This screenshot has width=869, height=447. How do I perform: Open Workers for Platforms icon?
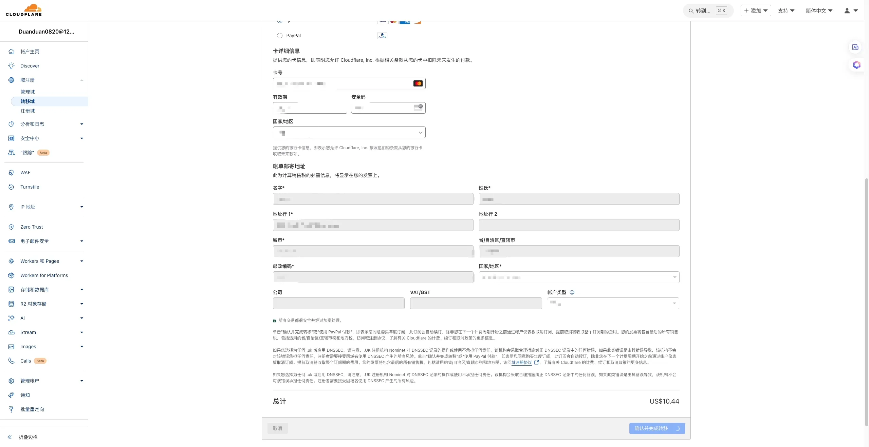[11, 275]
